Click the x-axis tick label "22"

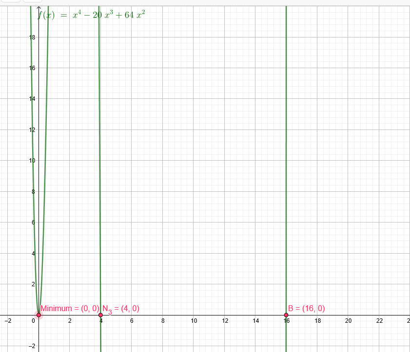379,321
